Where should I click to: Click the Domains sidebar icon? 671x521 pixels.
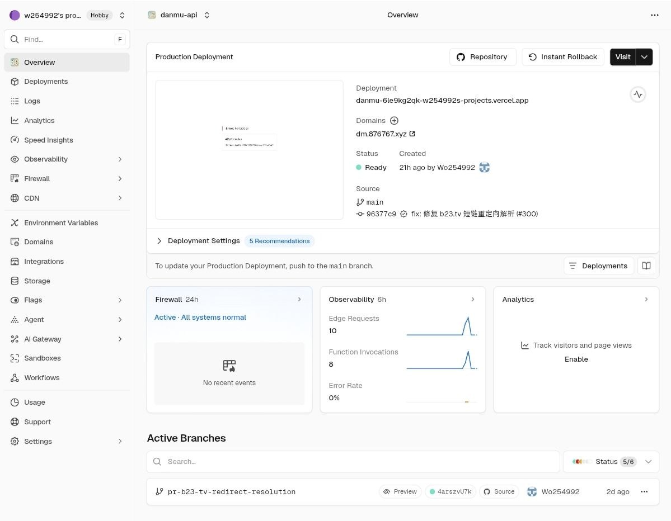[x=15, y=242]
